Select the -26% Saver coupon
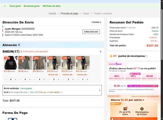This screenshot has height=120, width=163. tap(117, 77)
